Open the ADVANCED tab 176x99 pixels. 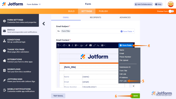[x=125, y=17]
